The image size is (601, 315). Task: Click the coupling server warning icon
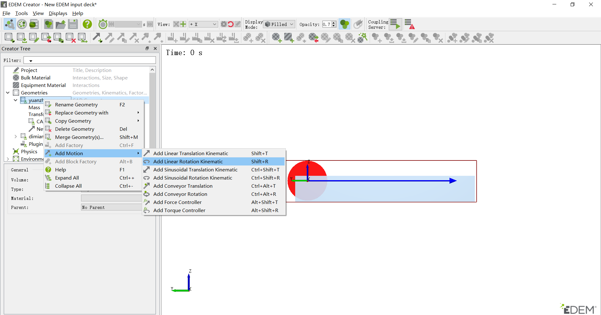(x=409, y=24)
